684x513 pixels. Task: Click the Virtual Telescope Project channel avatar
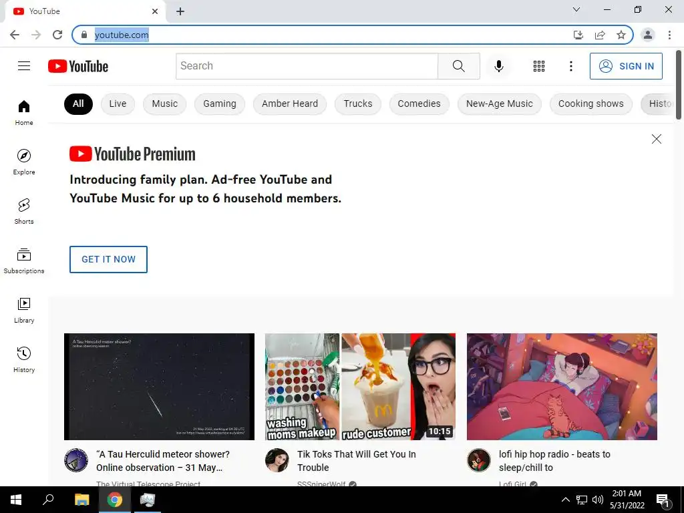pos(76,460)
